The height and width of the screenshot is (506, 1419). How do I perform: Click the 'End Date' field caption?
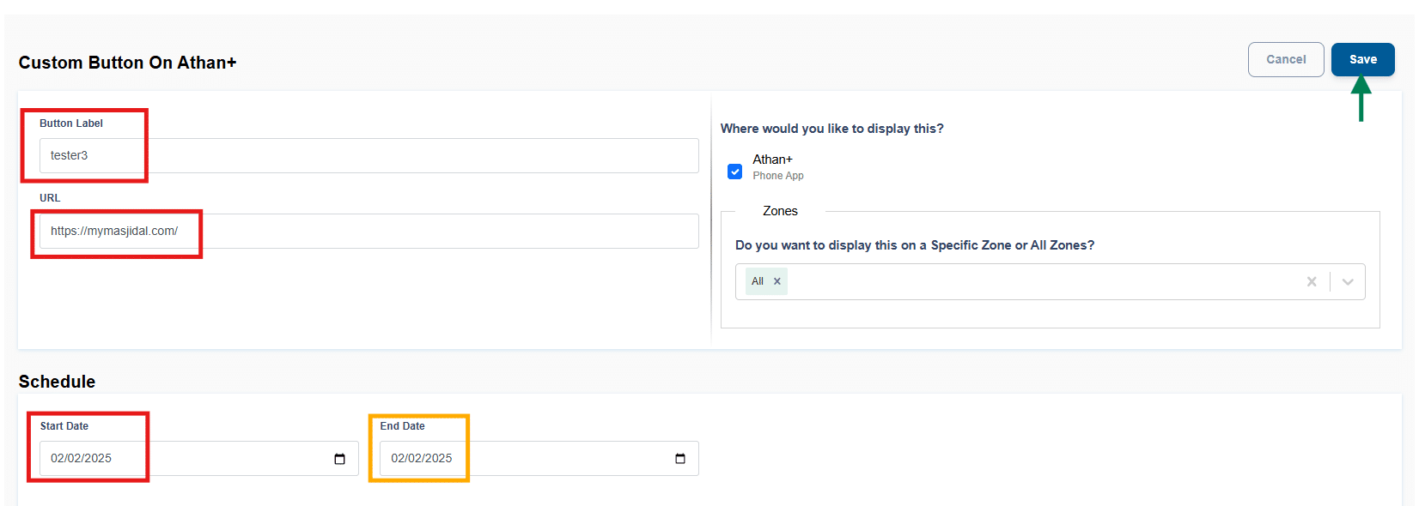(x=402, y=426)
